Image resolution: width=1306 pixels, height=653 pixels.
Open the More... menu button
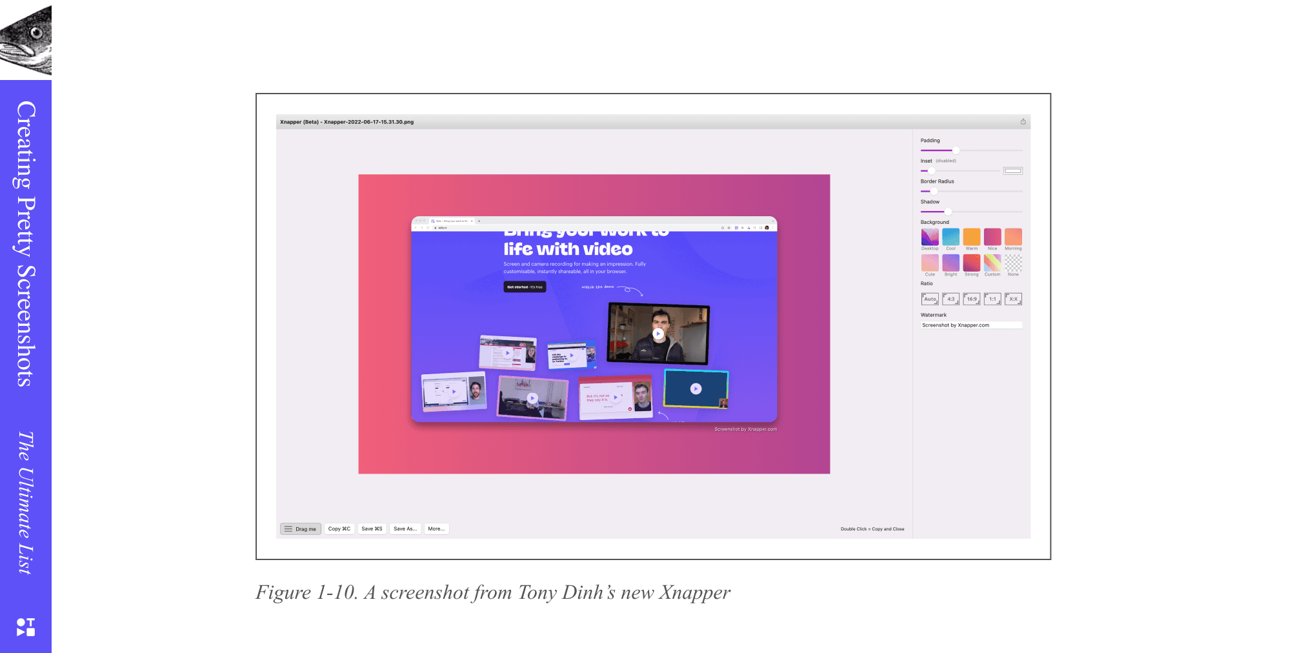click(436, 528)
